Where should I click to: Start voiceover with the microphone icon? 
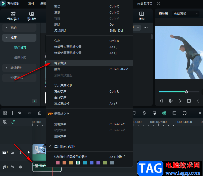(x=144, y=113)
